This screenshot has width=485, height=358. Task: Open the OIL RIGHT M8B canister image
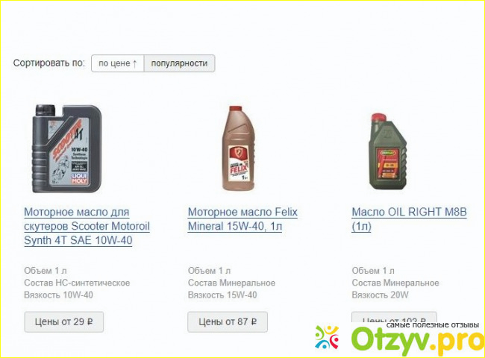pos(387,151)
